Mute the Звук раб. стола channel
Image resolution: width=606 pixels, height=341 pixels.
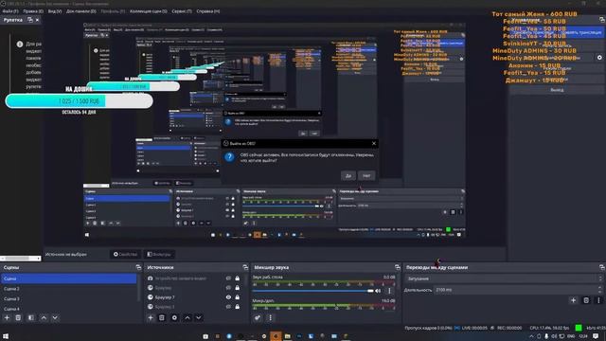coord(378,291)
